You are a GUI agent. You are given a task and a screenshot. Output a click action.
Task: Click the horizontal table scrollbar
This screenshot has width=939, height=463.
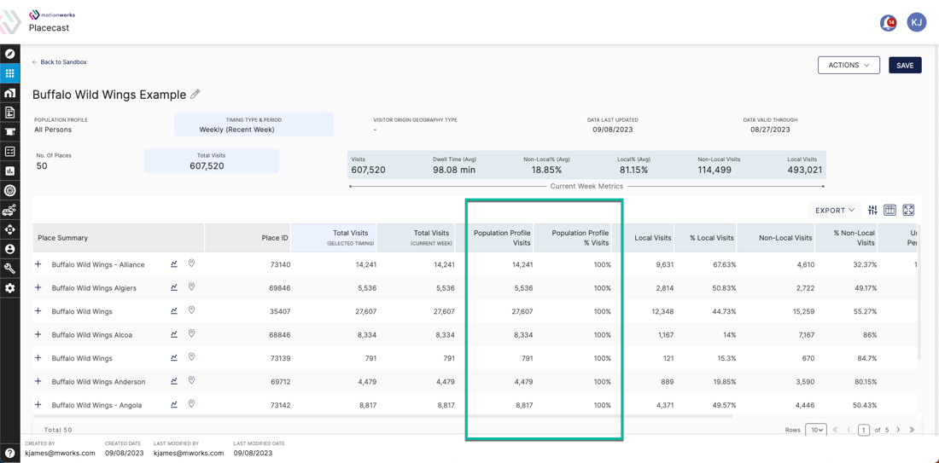click(x=382, y=416)
